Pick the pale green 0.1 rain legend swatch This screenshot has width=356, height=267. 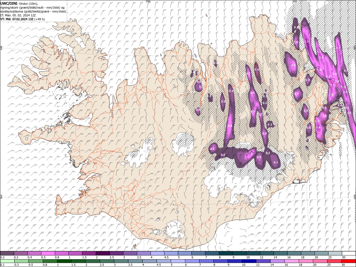click(x=7, y=261)
